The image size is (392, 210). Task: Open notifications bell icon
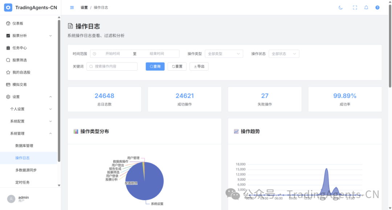point(366,8)
